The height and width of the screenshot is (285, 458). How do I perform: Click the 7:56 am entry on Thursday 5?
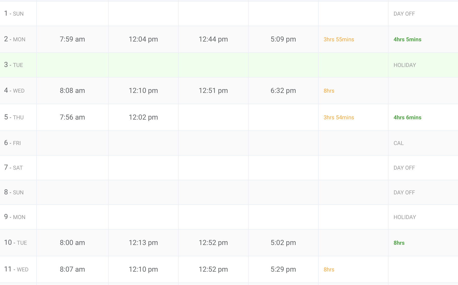[x=72, y=117]
